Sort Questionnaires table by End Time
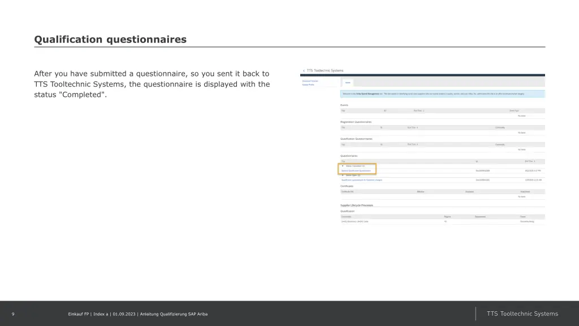 [x=530, y=161]
